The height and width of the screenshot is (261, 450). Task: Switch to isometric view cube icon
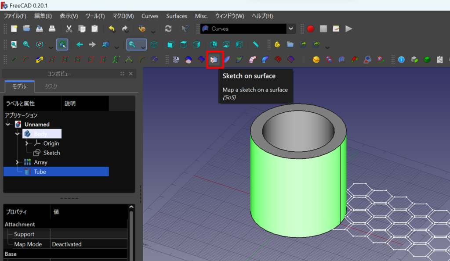point(154,44)
